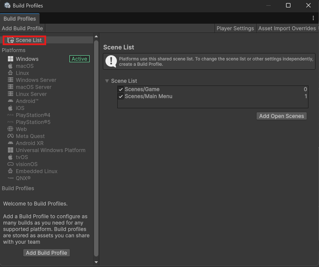This screenshot has height=267, width=319.
Task: Click the sidebar vertical scrollbar thumb
Action: click(96, 149)
